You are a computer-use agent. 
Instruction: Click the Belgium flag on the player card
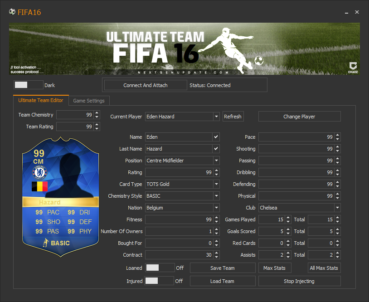click(x=39, y=186)
